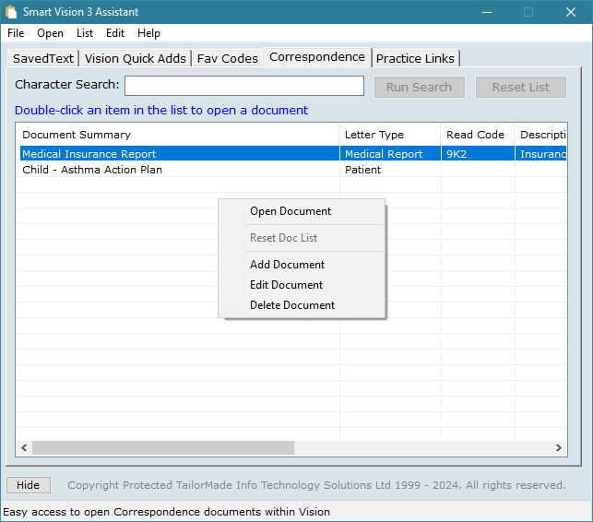The height and width of the screenshot is (522, 593).
Task: Switch to the SavedText tab
Action: 43,59
